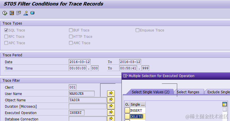Toggle the RFC Trace checkbox

coord(6,37)
